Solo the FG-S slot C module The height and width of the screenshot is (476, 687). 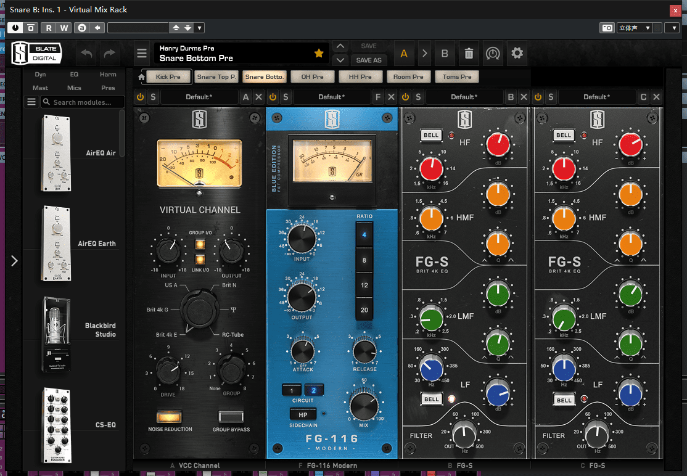(x=551, y=97)
